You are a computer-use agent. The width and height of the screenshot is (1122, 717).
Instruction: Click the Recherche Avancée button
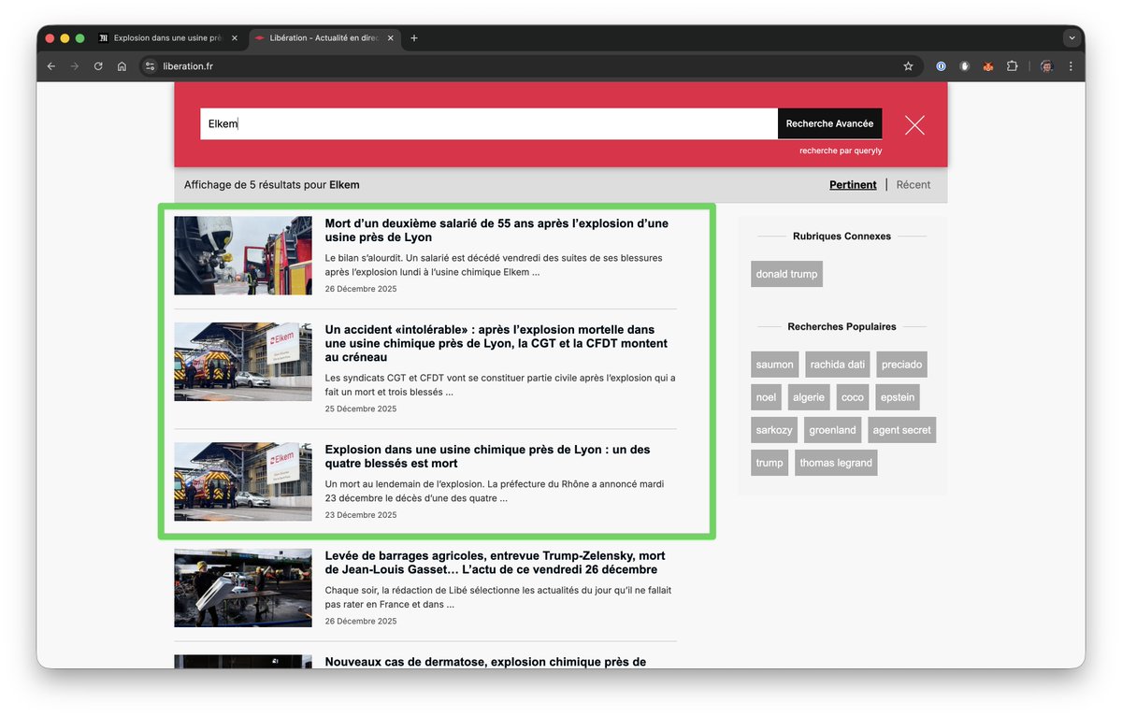coord(829,123)
